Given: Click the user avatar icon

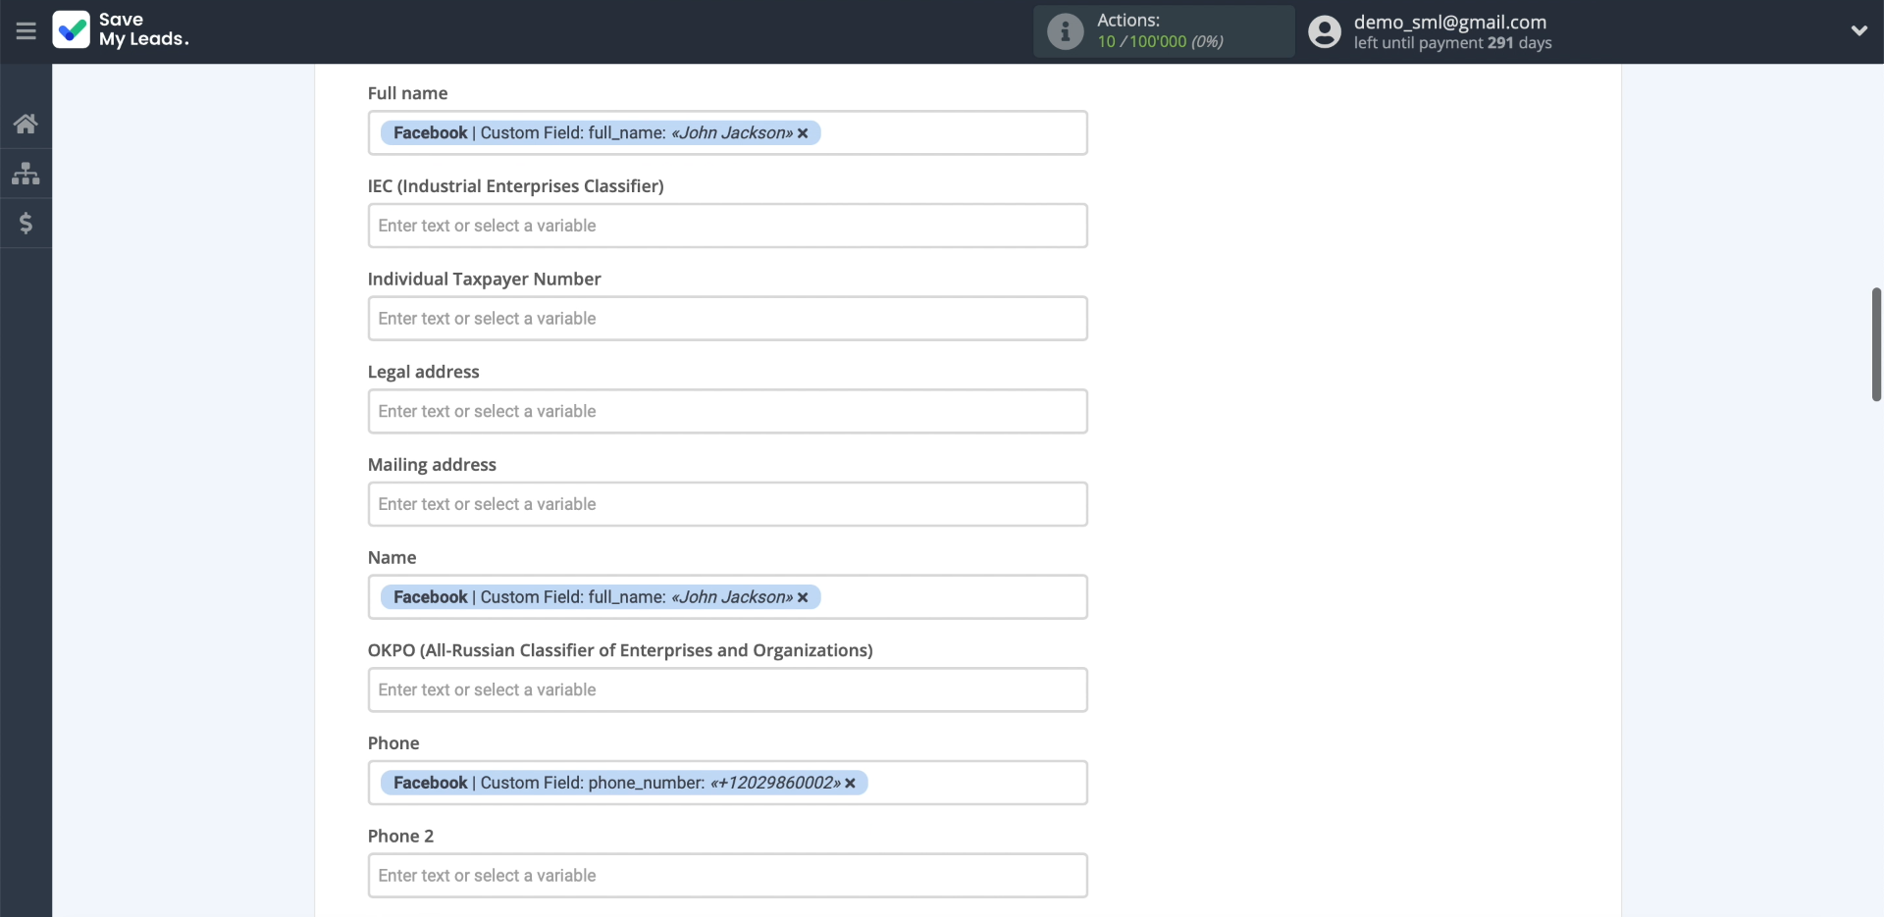Looking at the screenshot, I should coord(1324,31).
